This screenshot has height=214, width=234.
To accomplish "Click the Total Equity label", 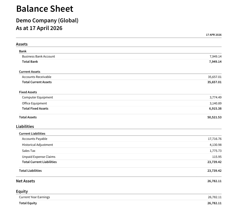I will coord(28,203).
